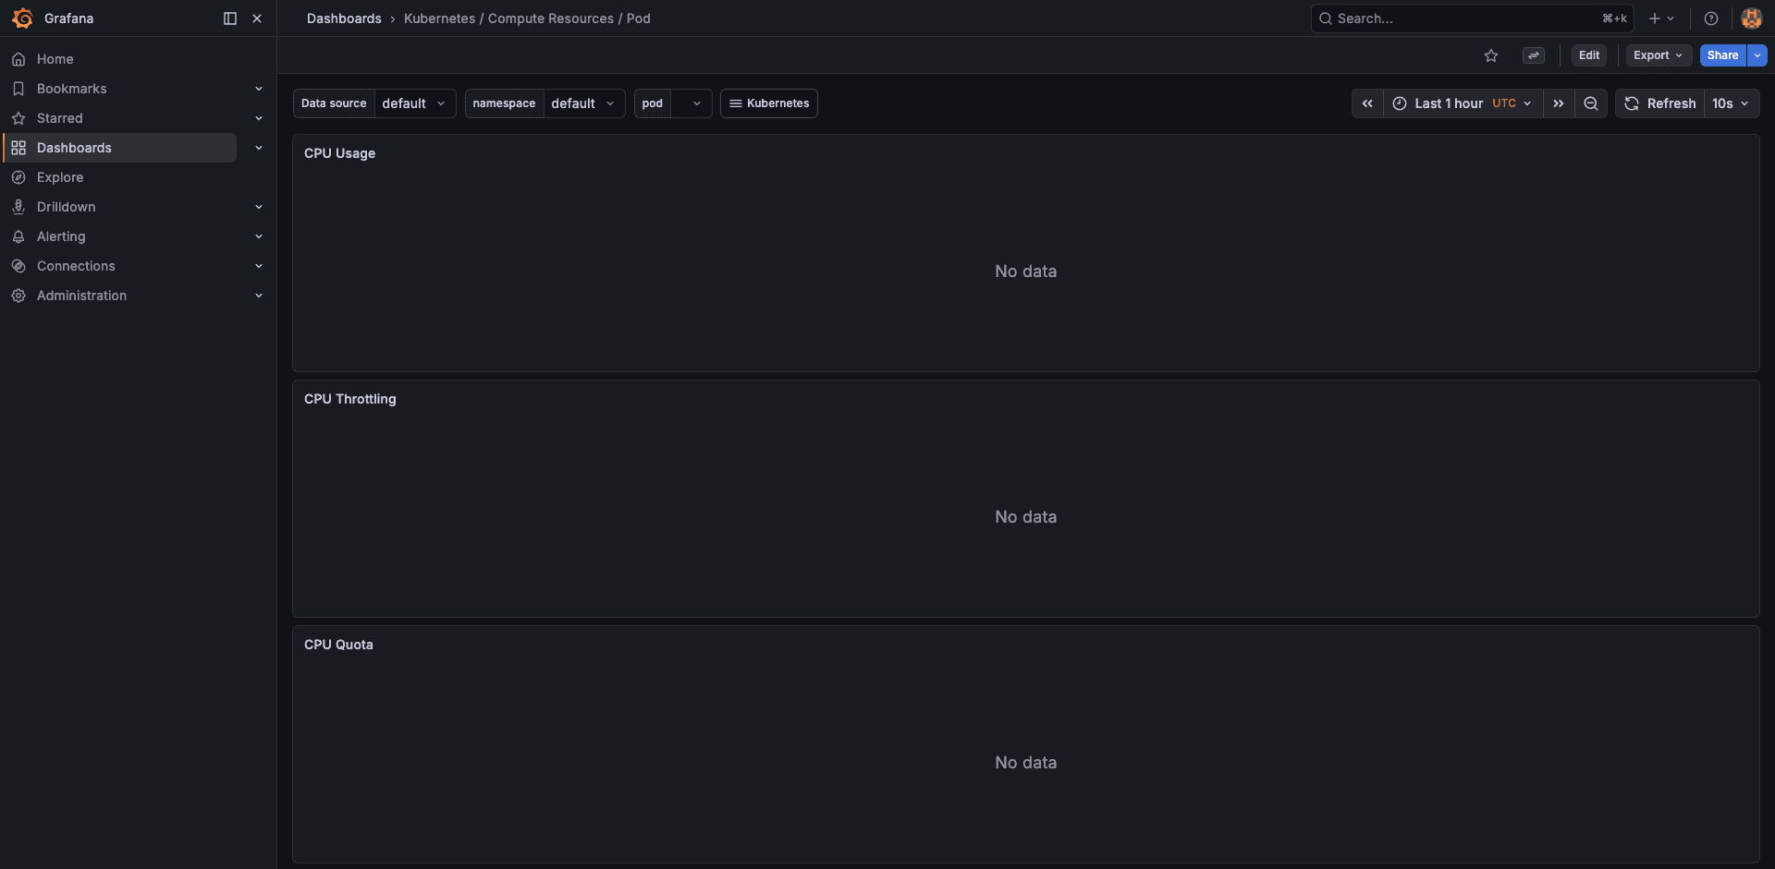Image resolution: width=1775 pixels, height=869 pixels.
Task: Click the Search input field
Action: tap(1442, 18)
